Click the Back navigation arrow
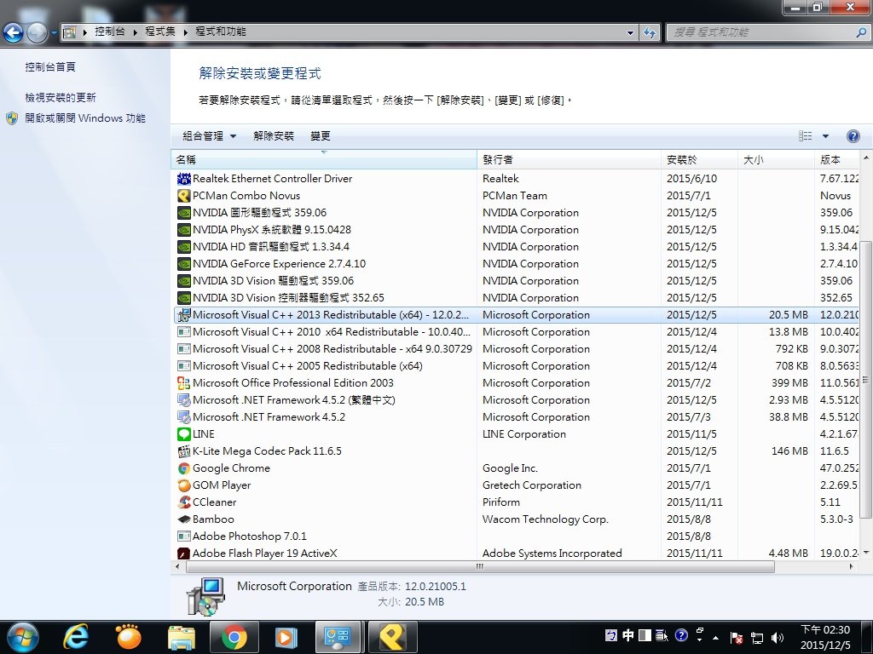The height and width of the screenshot is (654, 873). pos(14,33)
